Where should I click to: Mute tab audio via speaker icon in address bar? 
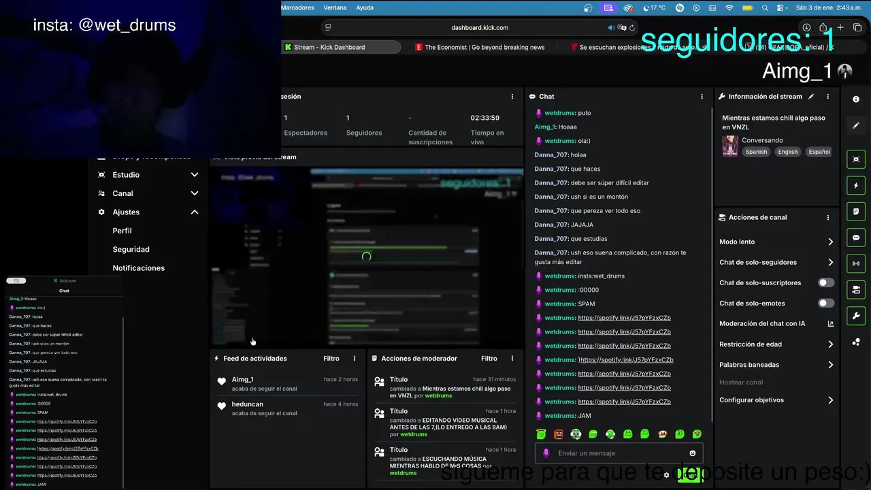[x=611, y=28]
